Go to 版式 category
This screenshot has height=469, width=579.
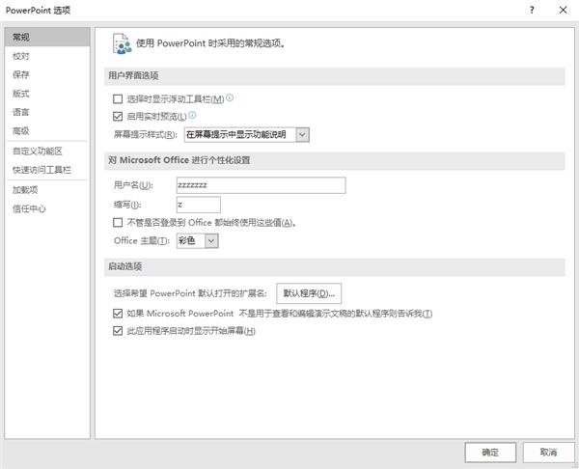pos(47,94)
